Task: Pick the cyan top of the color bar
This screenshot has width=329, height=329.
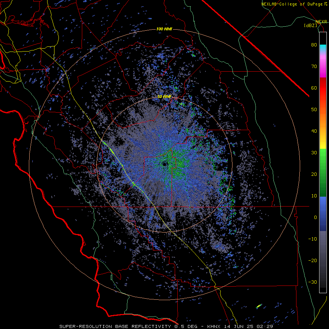Action: pos(323,48)
